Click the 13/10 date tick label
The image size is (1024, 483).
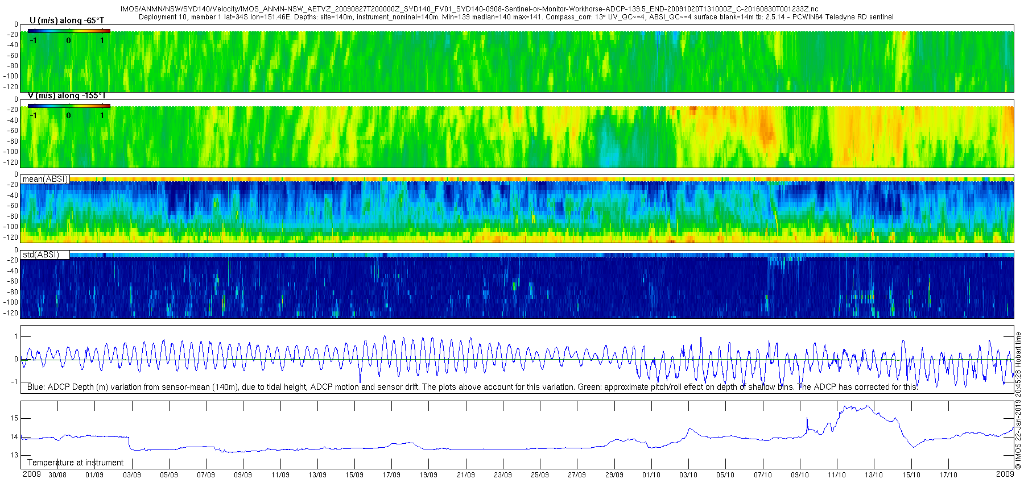(x=874, y=475)
